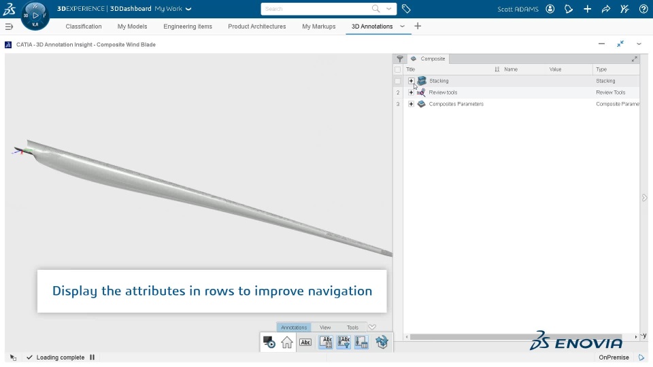Open the Engineering items tab
This screenshot has height=367, width=653.
[x=188, y=27]
